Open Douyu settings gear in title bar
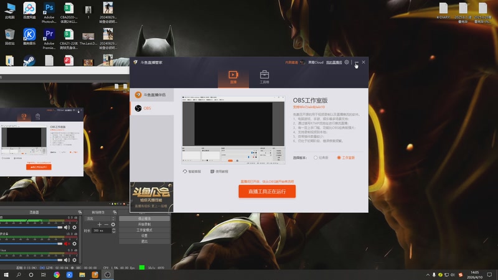Screen dimensions: 498x280 coord(347,62)
